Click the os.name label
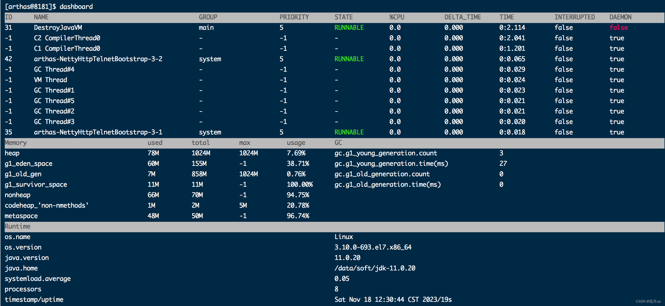 point(18,237)
